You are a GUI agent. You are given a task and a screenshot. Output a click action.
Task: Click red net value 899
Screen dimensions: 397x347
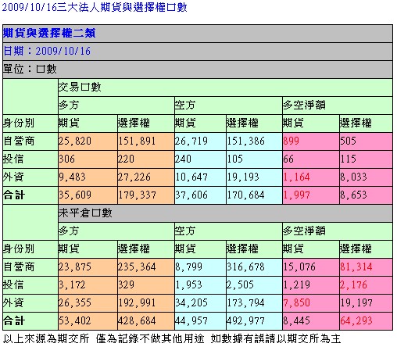pyautogui.click(x=291, y=141)
